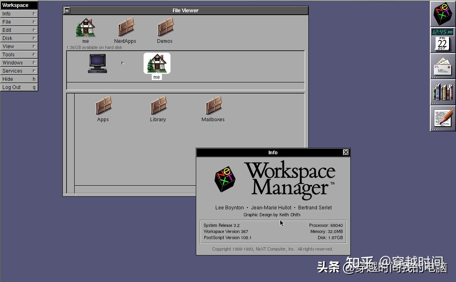The image size is (456, 282).
Task: Click 'Graphic Design by Keith Ohlfs' credit
Action: 272,215
